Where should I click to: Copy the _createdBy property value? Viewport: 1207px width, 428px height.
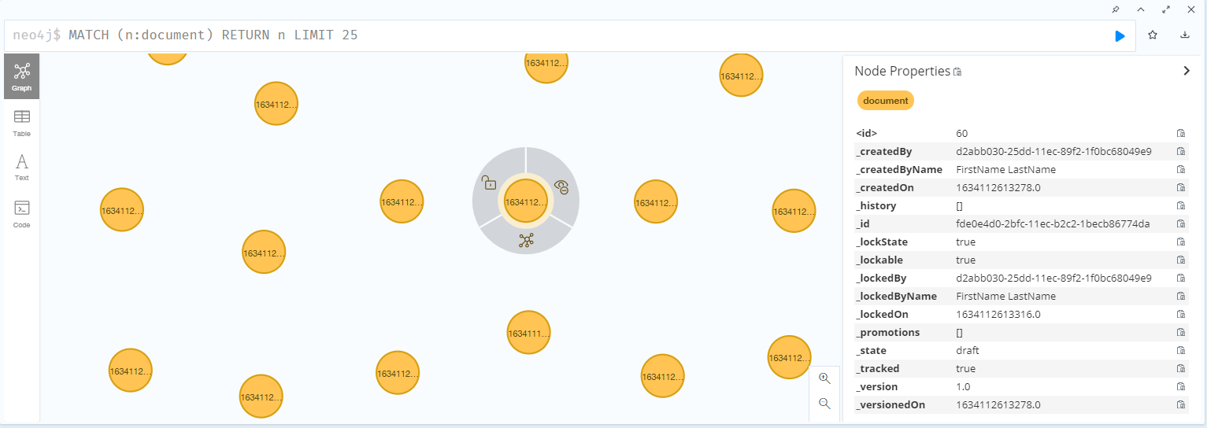coord(1181,152)
